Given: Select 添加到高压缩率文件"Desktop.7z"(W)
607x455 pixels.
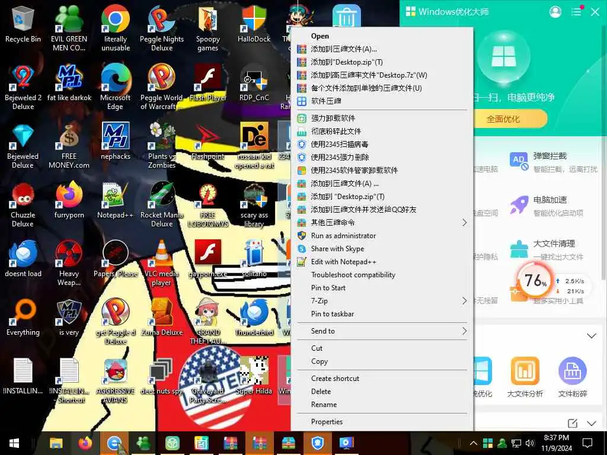Looking at the screenshot, I should click(382, 75).
